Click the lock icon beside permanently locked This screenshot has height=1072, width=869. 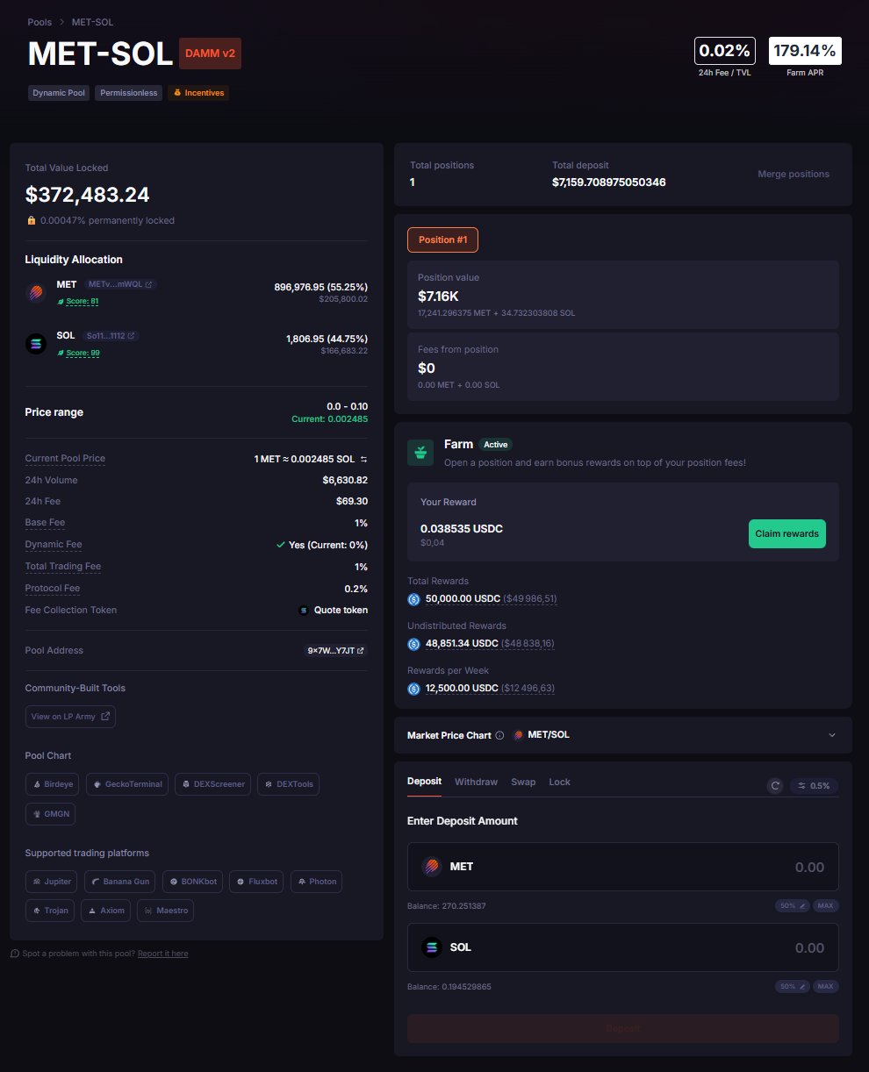tap(31, 220)
